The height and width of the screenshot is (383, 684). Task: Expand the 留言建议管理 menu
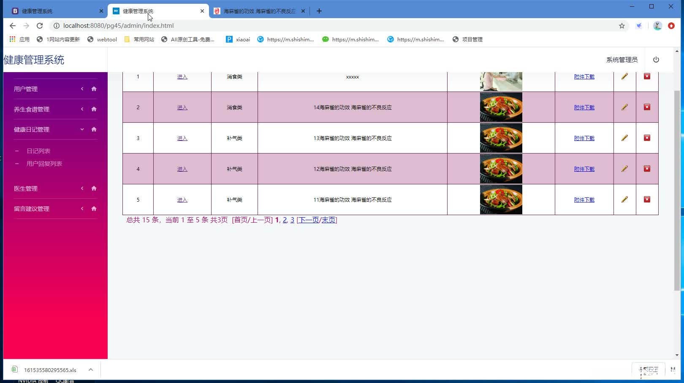click(x=82, y=209)
